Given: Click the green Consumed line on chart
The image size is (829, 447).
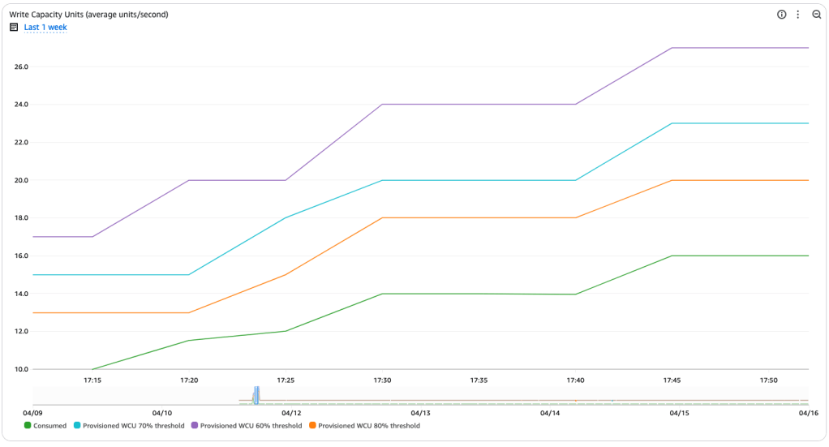Looking at the screenshot, I should (479, 294).
